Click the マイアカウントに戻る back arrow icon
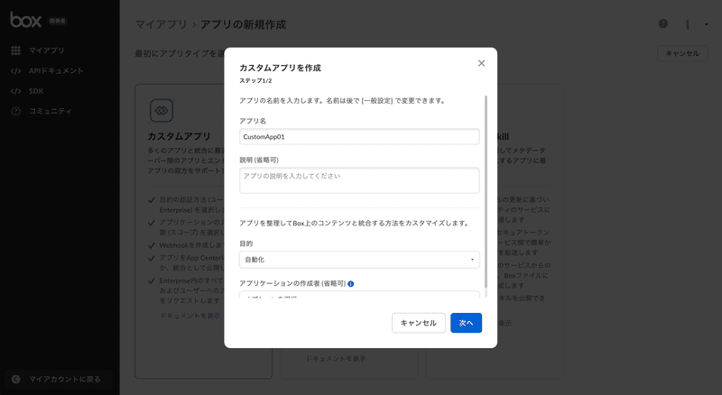 tap(15, 379)
